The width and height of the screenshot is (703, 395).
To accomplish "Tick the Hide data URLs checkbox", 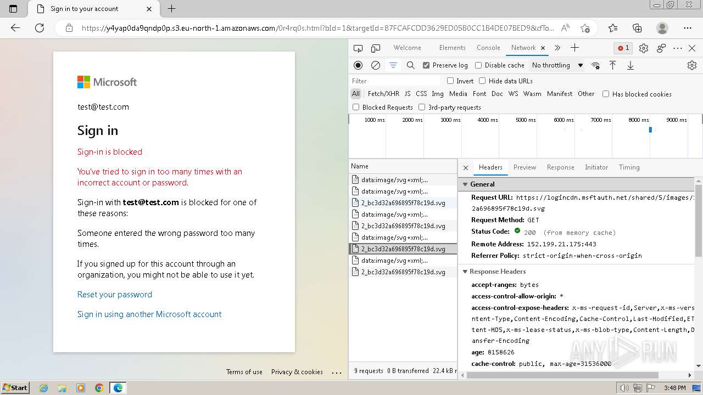I will (482, 81).
